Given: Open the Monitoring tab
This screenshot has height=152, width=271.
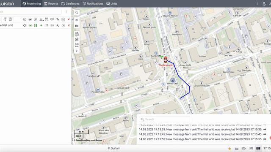Looking at the screenshot, I should [x=32, y=4].
